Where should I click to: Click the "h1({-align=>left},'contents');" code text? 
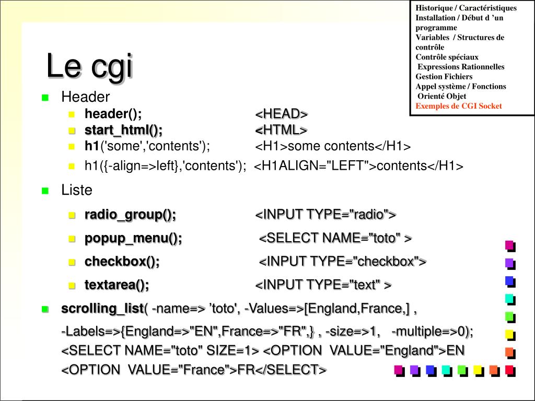[165, 166]
